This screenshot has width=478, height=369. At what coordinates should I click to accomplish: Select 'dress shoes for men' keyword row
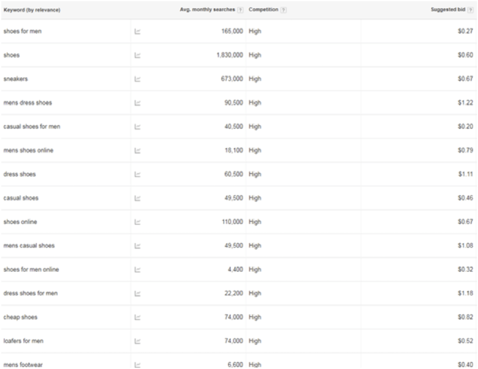[31, 293]
